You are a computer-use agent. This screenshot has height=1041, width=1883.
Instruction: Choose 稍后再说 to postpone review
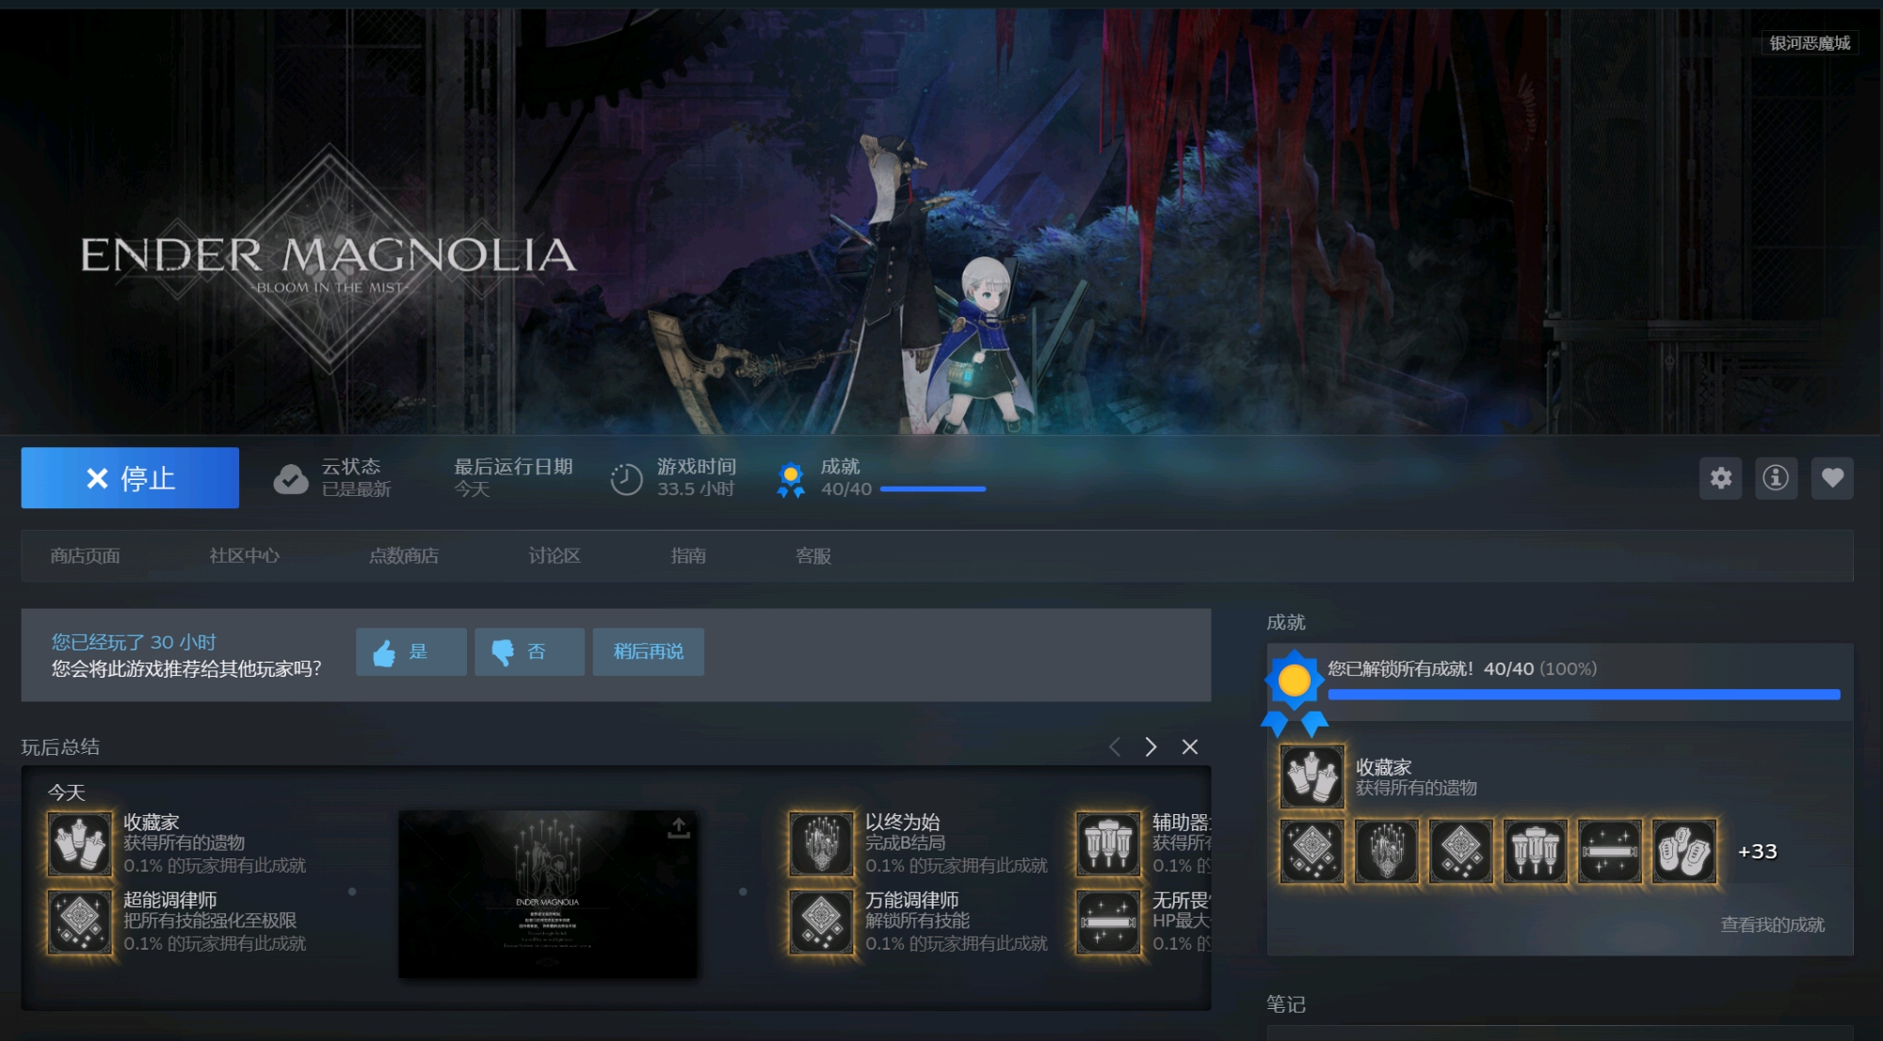pyautogui.click(x=649, y=651)
